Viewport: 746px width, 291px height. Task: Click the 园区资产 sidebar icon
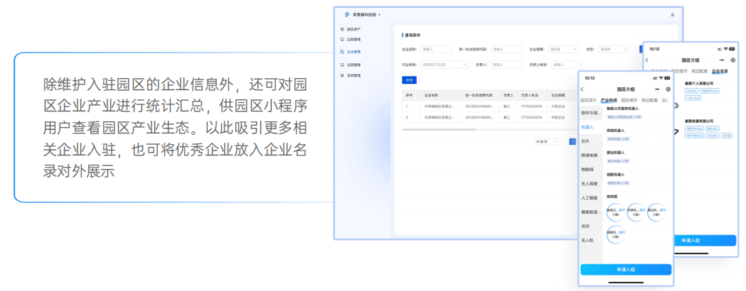point(342,29)
